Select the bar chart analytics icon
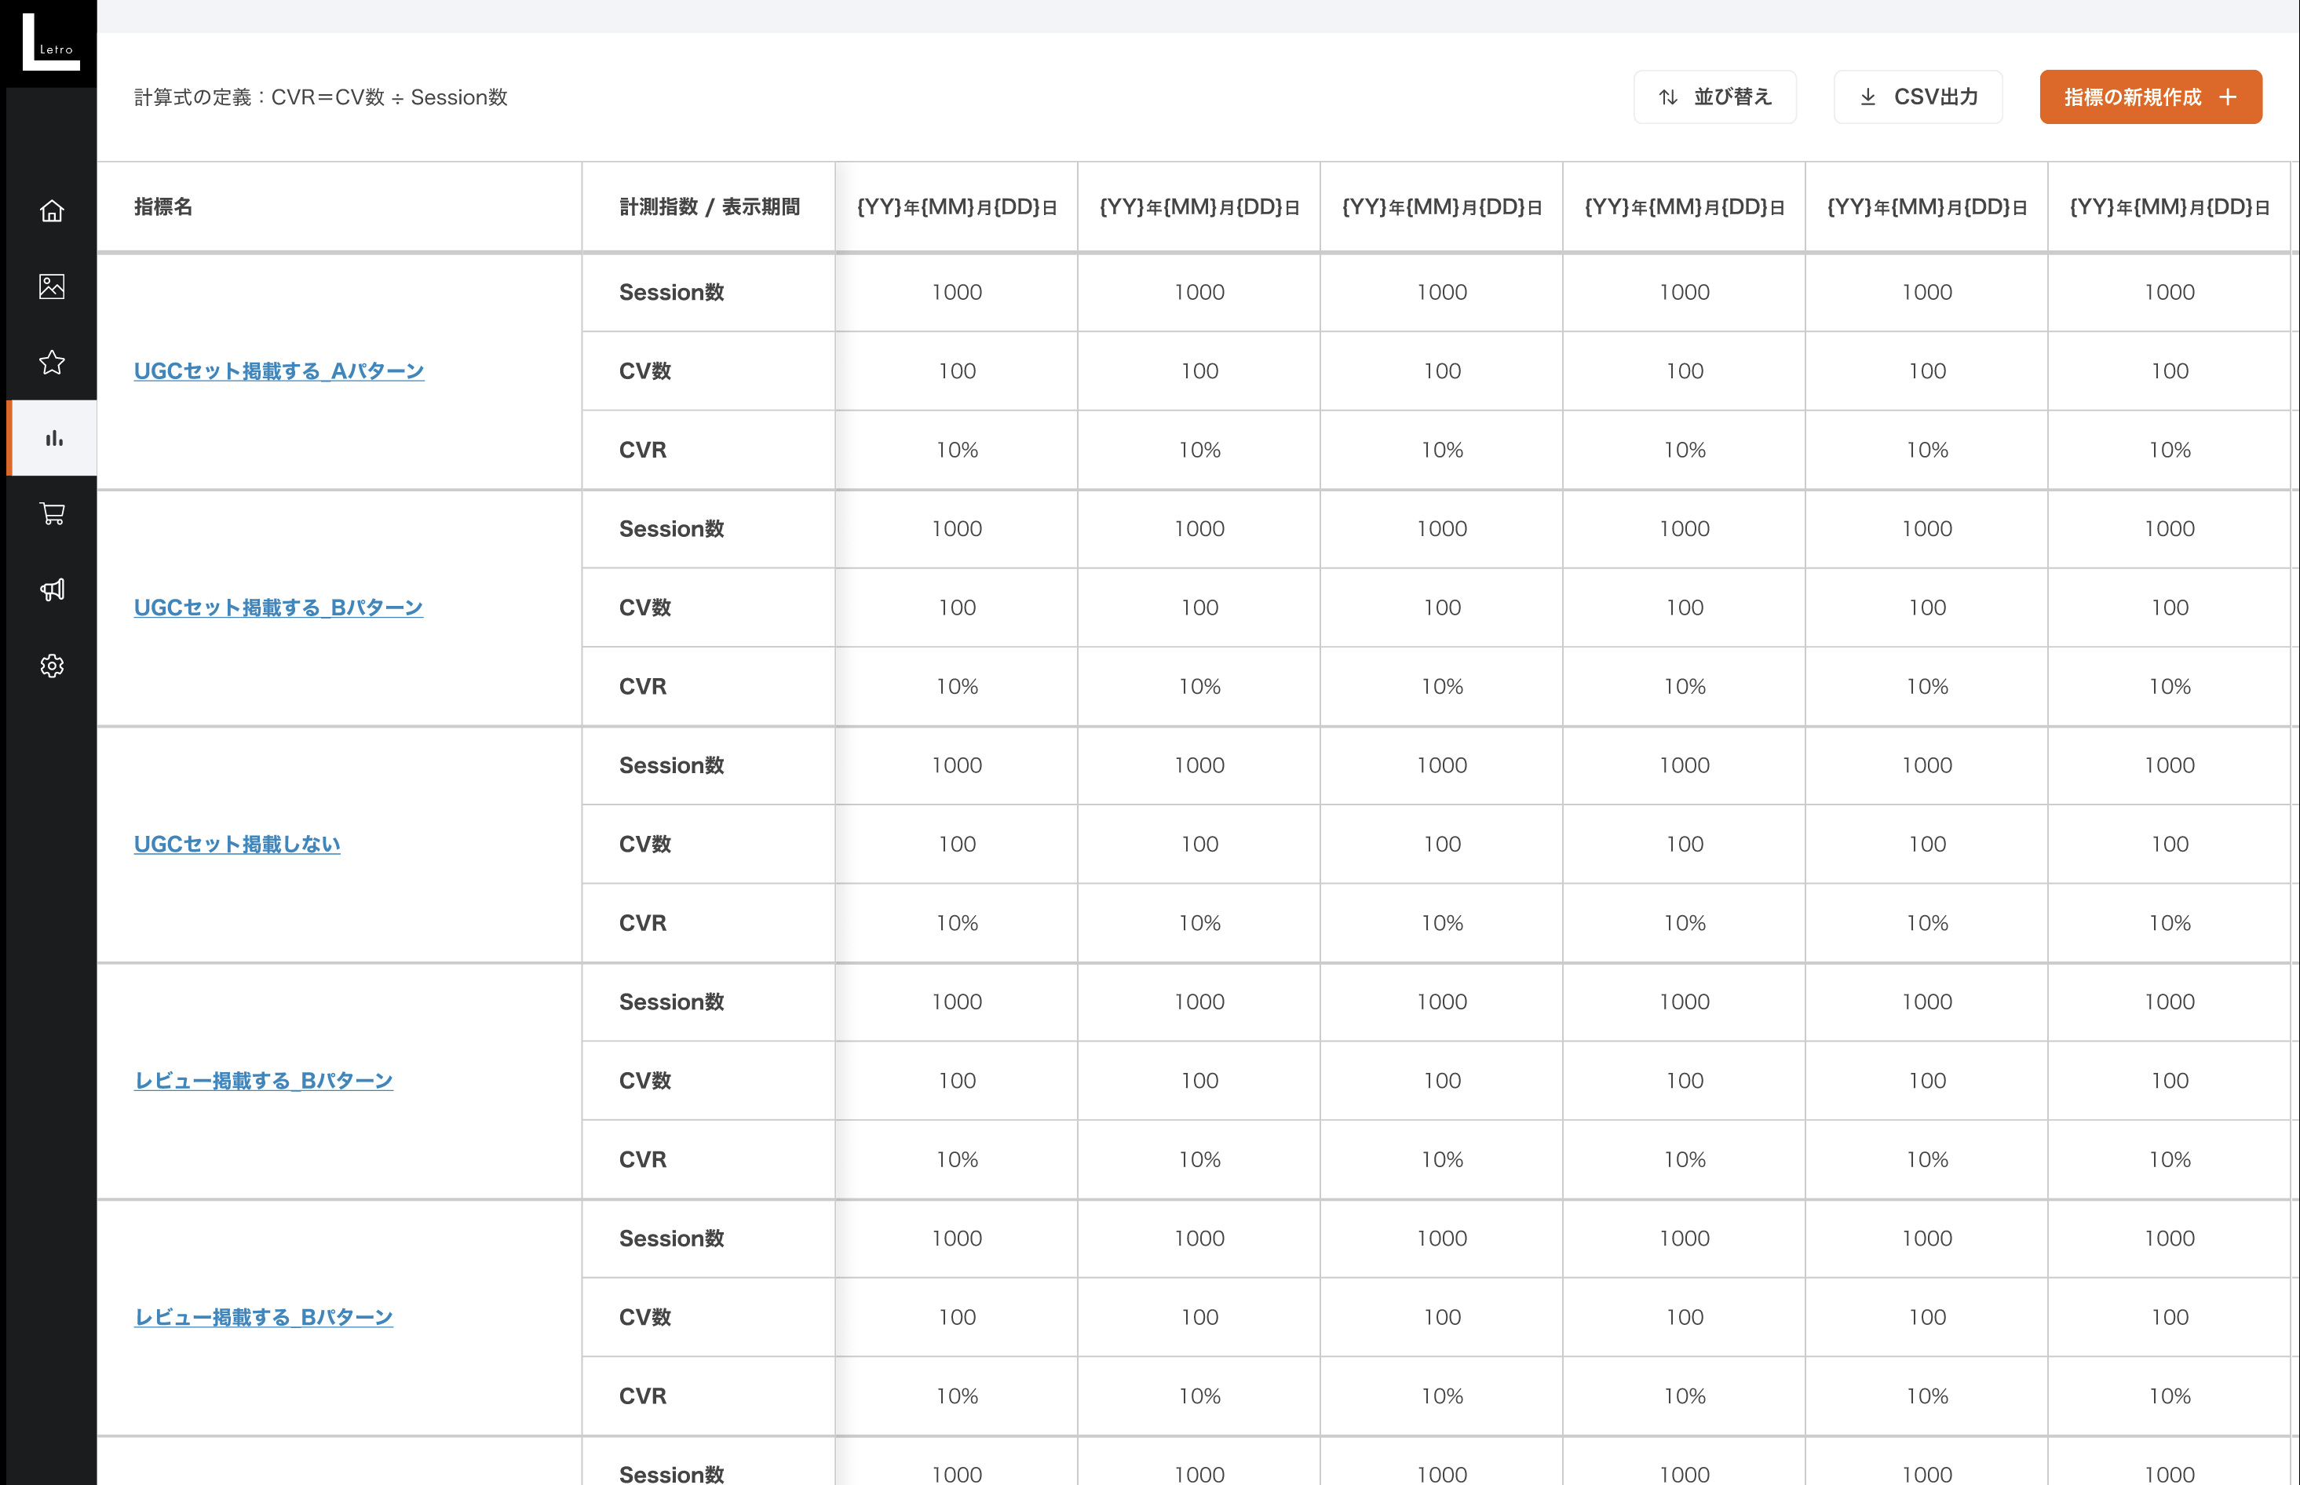The width and height of the screenshot is (2300, 1485). (x=51, y=438)
